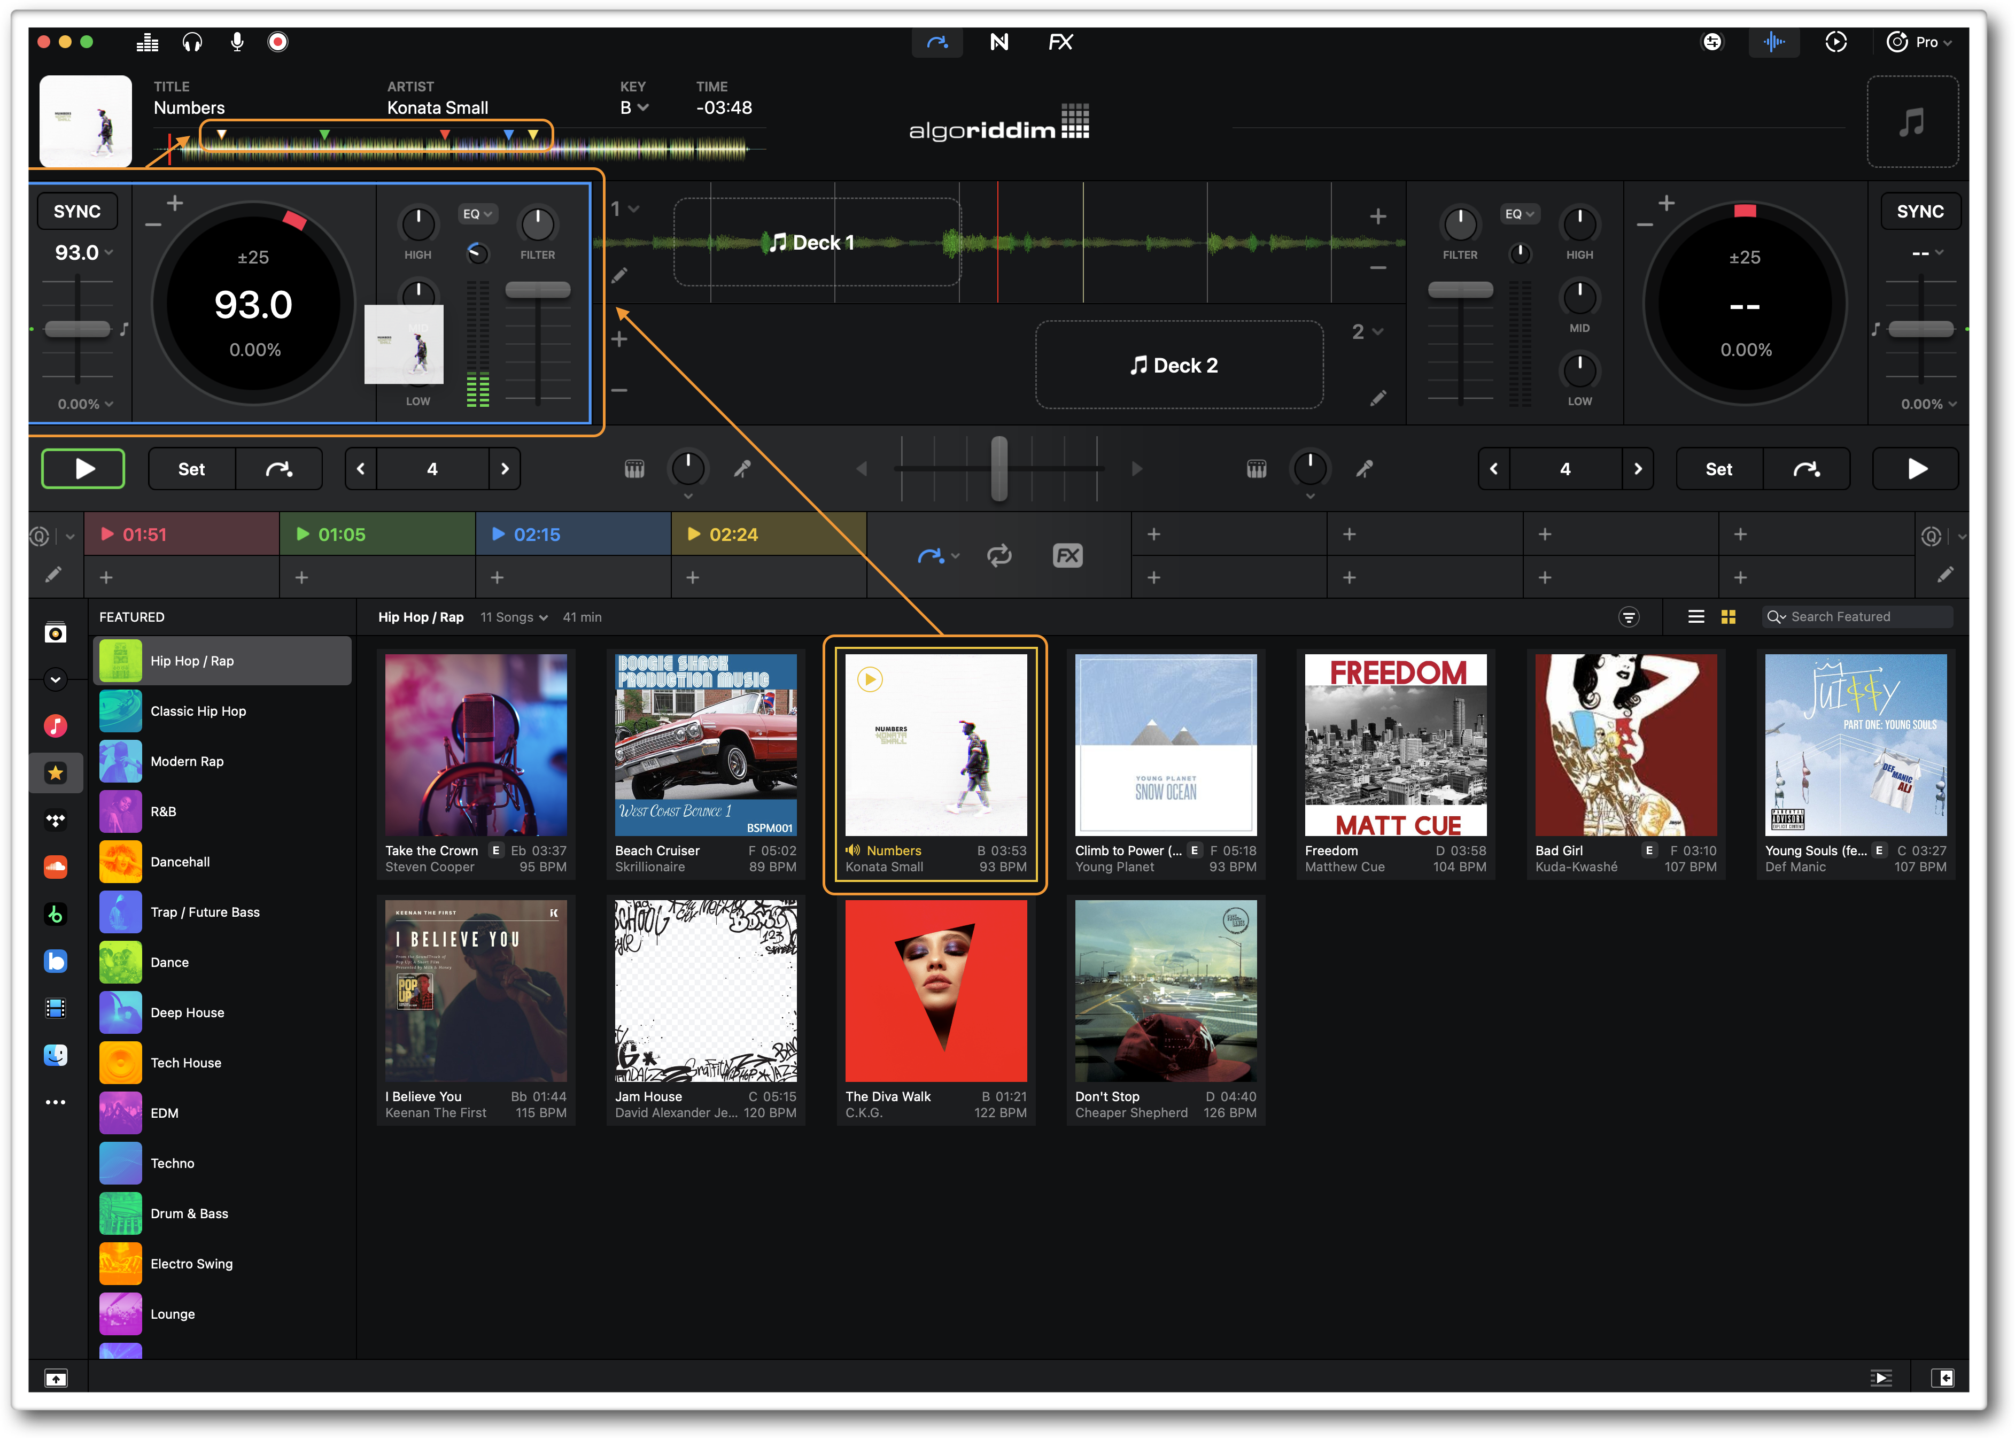Enable SYNC on left deck

[x=77, y=211]
